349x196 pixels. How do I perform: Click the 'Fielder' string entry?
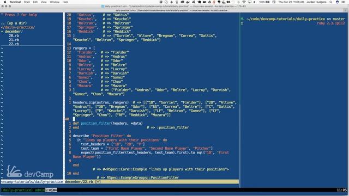[86, 52]
